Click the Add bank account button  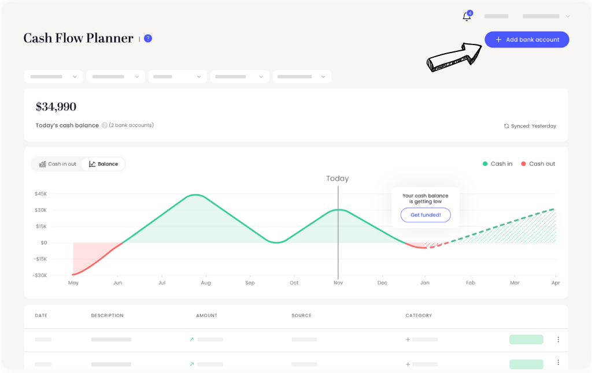click(x=526, y=39)
